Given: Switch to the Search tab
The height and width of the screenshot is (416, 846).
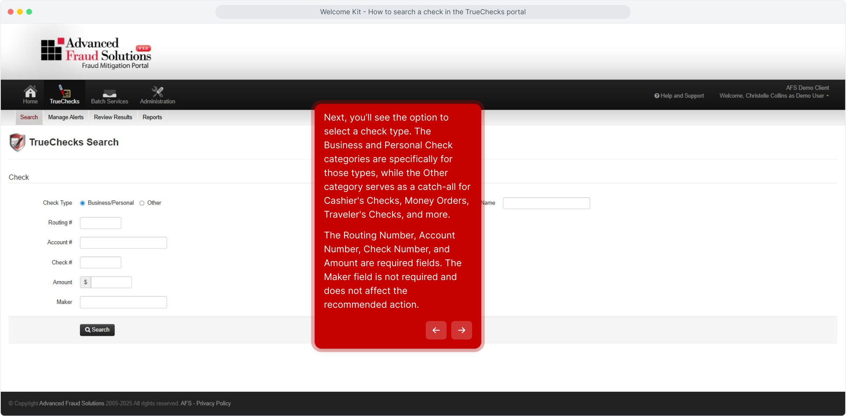Looking at the screenshot, I should coord(29,117).
